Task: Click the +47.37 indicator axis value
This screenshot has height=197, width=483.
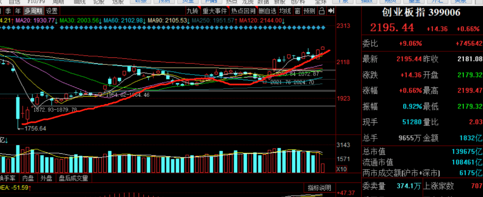Action: [x=346, y=193]
